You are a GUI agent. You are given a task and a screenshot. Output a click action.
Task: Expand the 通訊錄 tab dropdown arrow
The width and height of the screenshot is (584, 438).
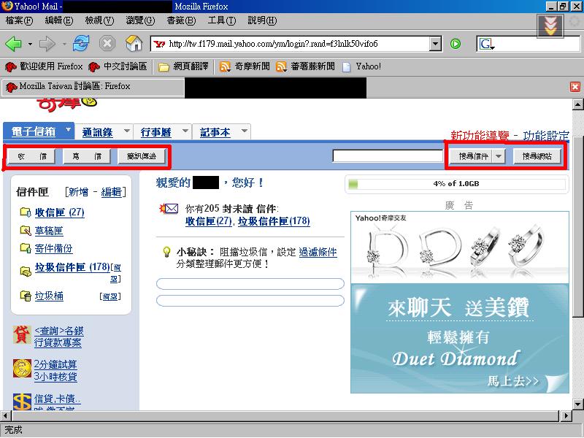[127, 131]
